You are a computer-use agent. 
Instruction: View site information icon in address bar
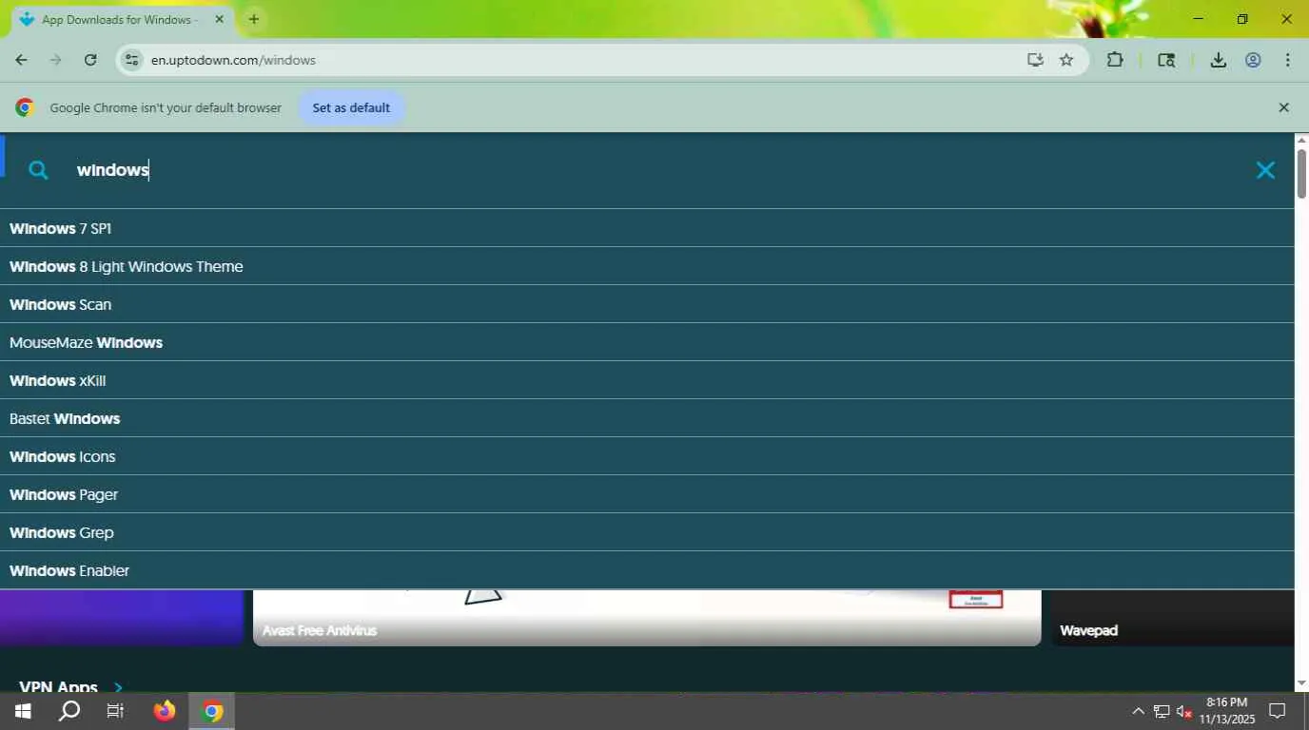click(132, 60)
